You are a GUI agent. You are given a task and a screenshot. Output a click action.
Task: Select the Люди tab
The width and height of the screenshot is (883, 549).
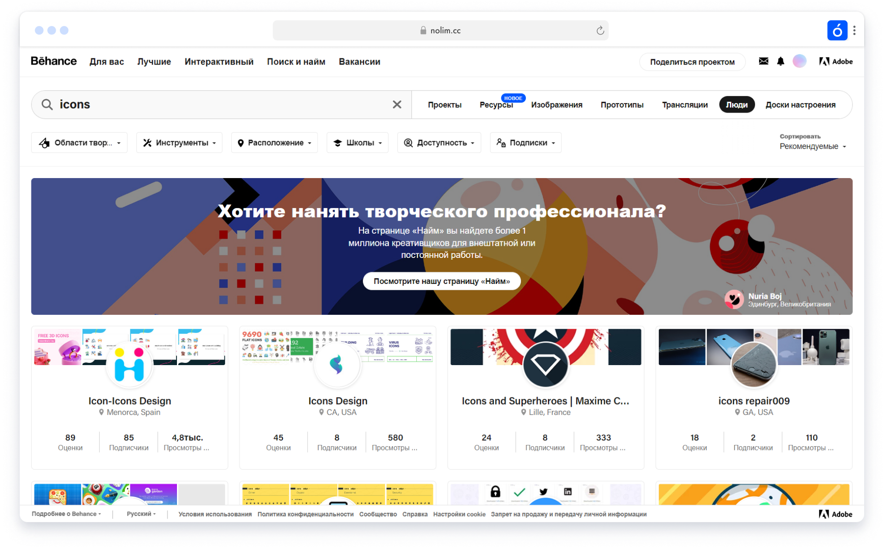coord(737,105)
